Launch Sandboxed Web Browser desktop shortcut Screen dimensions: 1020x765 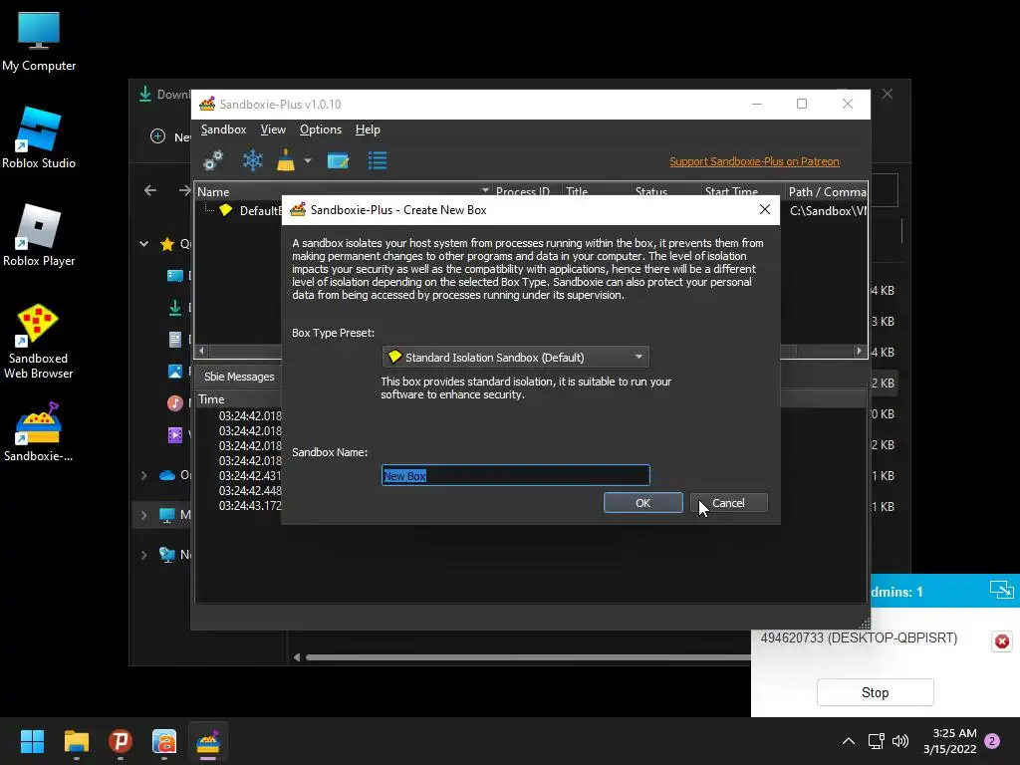pyautogui.click(x=39, y=342)
